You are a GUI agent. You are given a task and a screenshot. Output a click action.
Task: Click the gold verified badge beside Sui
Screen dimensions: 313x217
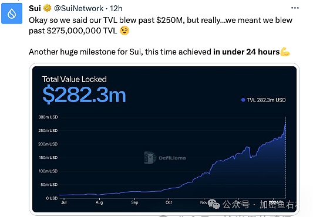click(x=48, y=8)
